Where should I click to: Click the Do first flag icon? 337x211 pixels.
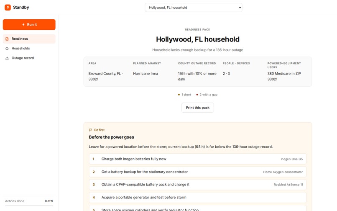coord(90,130)
